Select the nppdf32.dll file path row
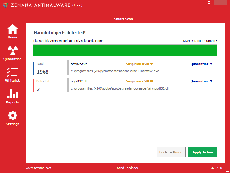Image resolution: width=230 pixels, height=173 pixels. click(x=120, y=88)
